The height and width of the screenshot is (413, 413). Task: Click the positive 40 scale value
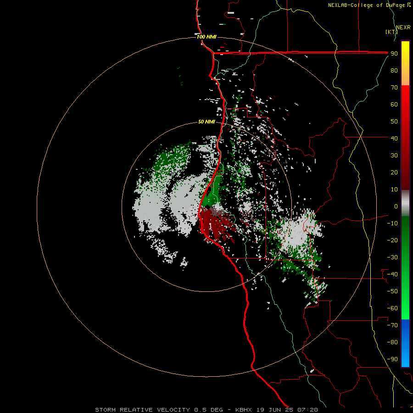(x=394, y=138)
